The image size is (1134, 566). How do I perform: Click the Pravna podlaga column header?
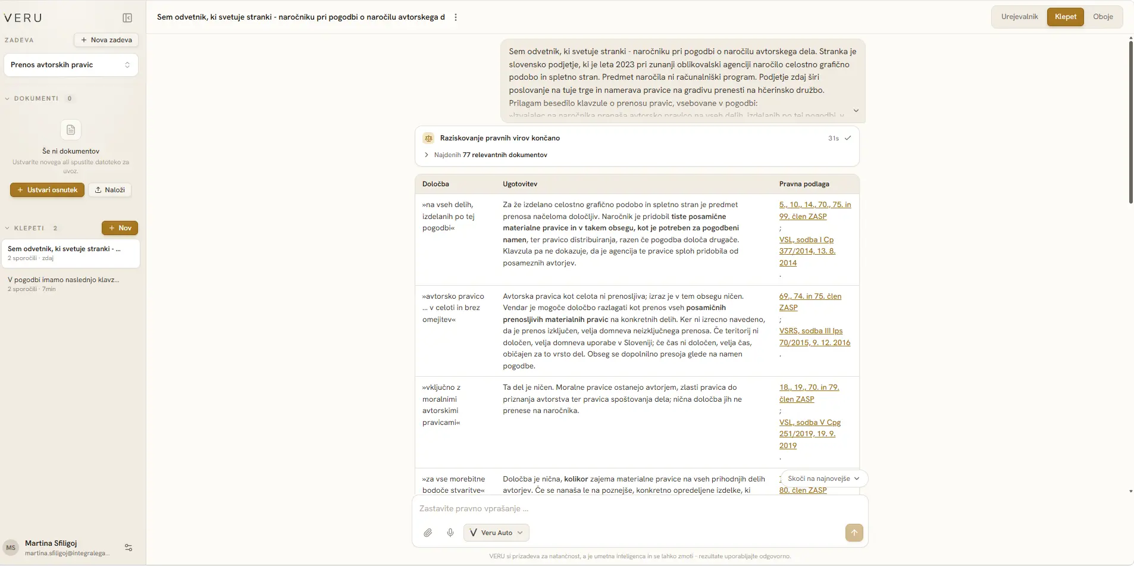tap(804, 184)
